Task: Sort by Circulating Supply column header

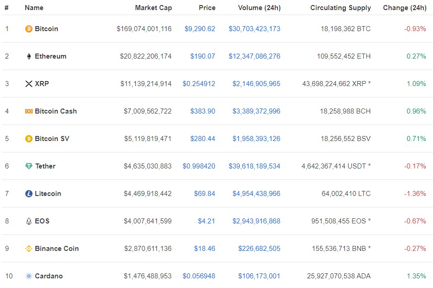Action: 340,8
